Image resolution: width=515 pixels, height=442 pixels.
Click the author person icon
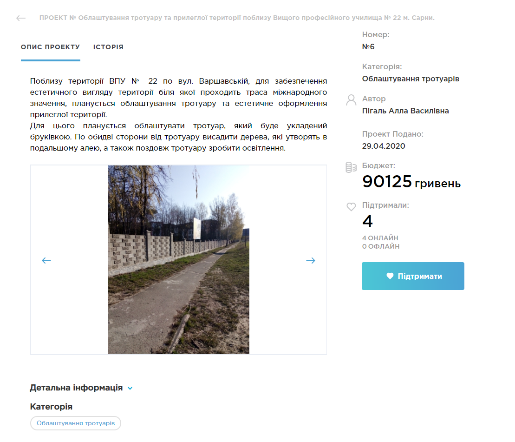pyautogui.click(x=351, y=100)
